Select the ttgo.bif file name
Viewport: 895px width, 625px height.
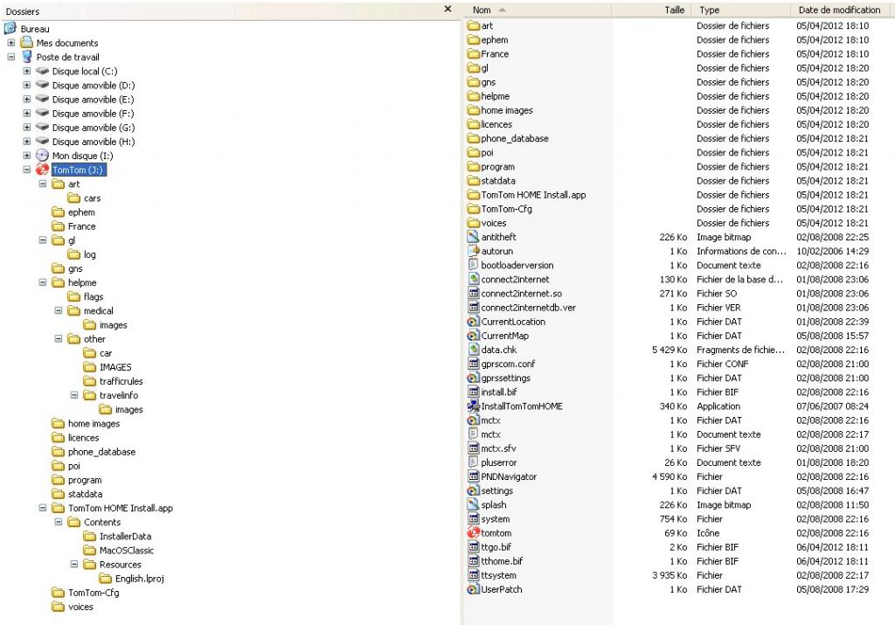pos(496,547)
